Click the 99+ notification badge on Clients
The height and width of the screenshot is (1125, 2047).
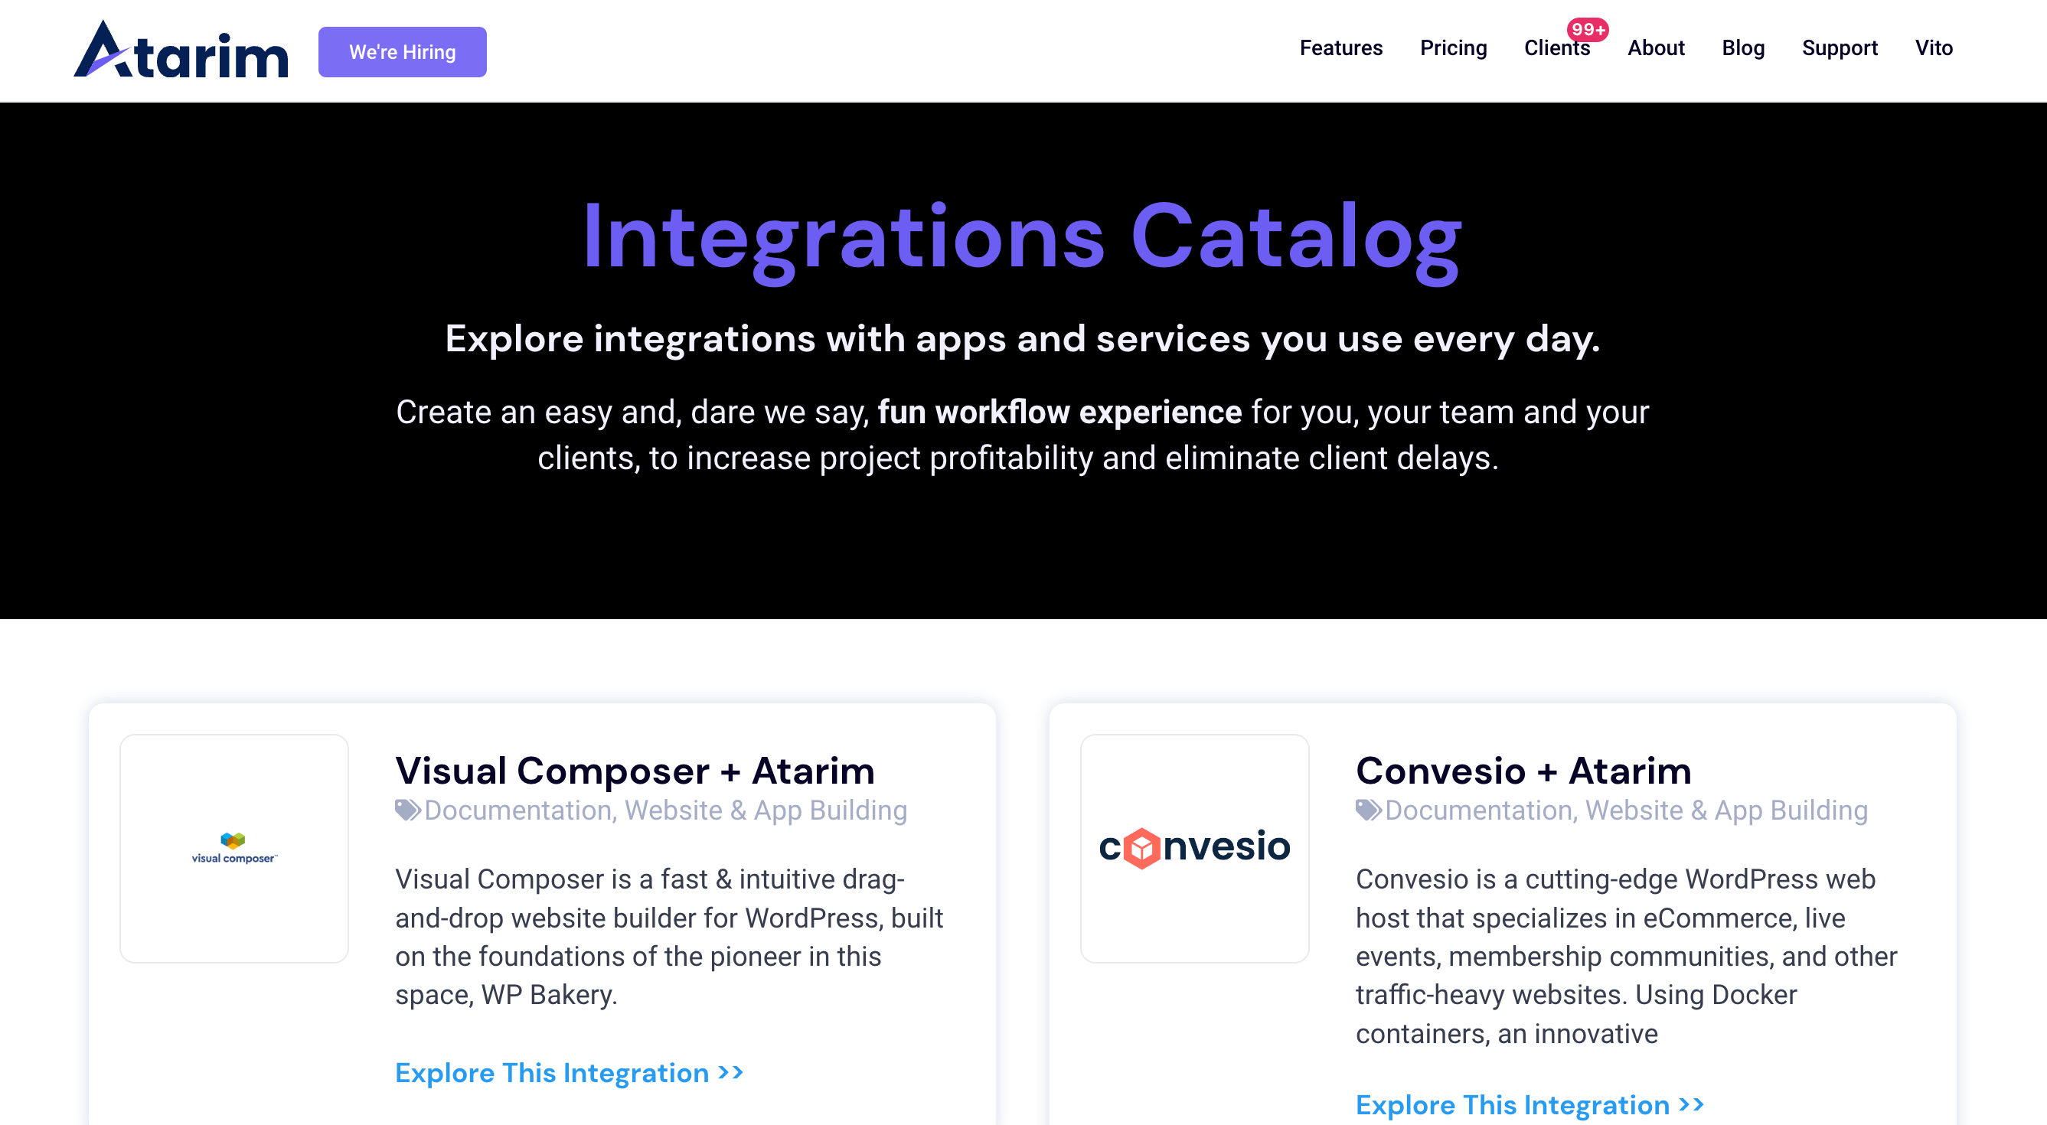tap(1580, 25)
